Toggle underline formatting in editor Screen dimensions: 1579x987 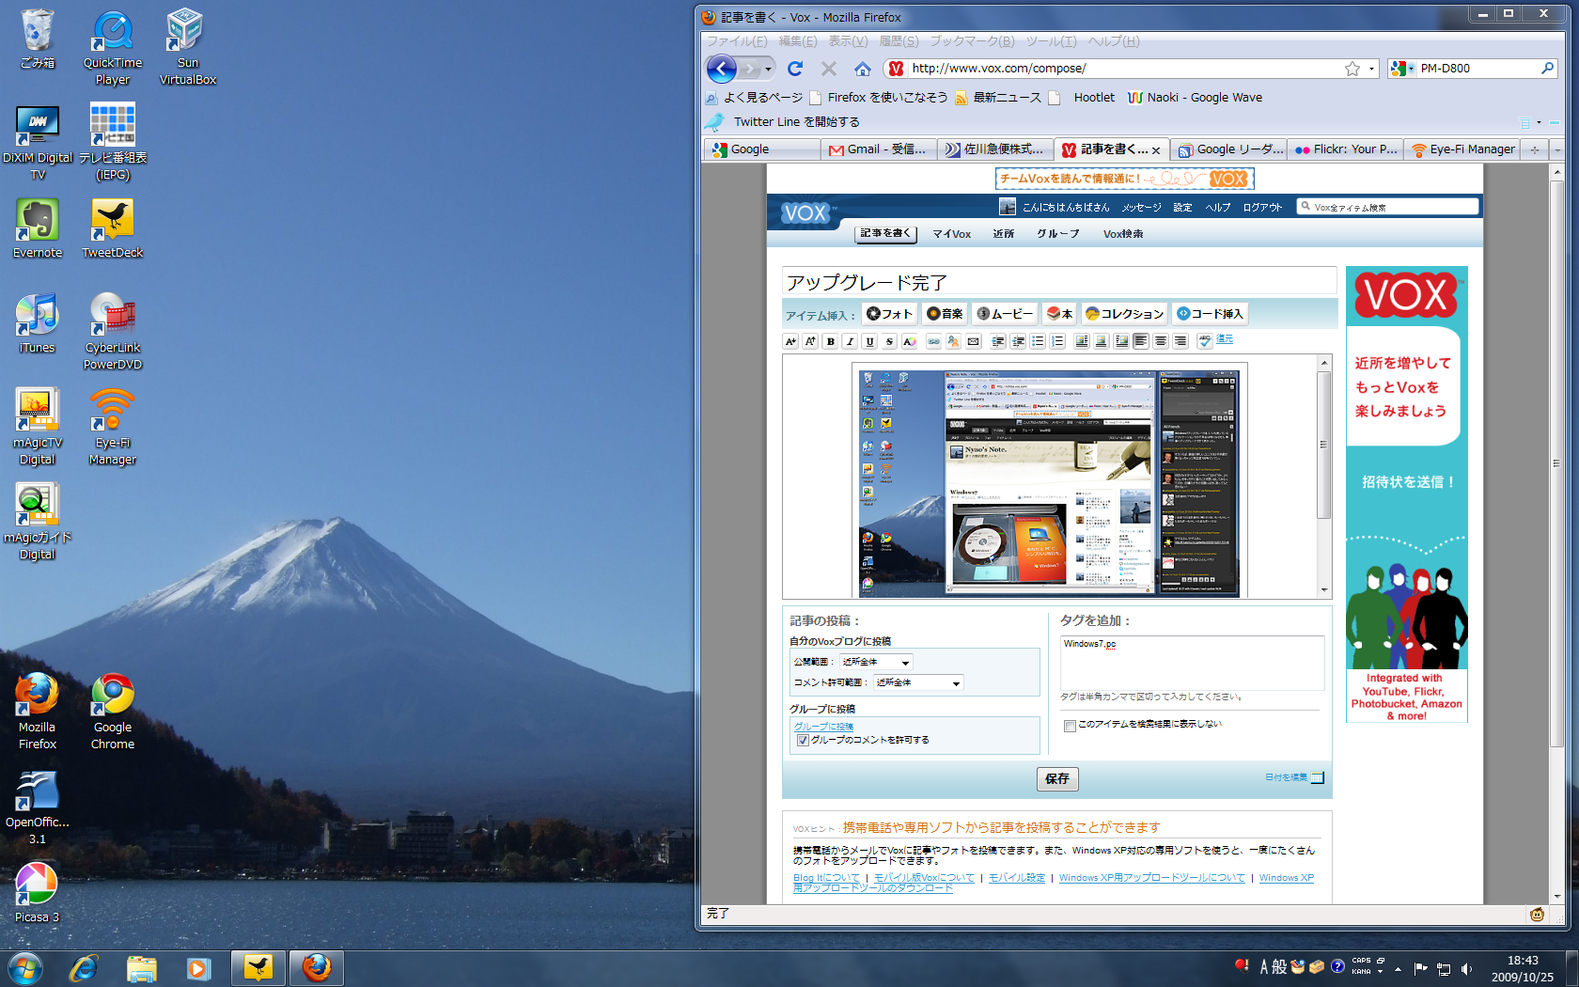870,341
